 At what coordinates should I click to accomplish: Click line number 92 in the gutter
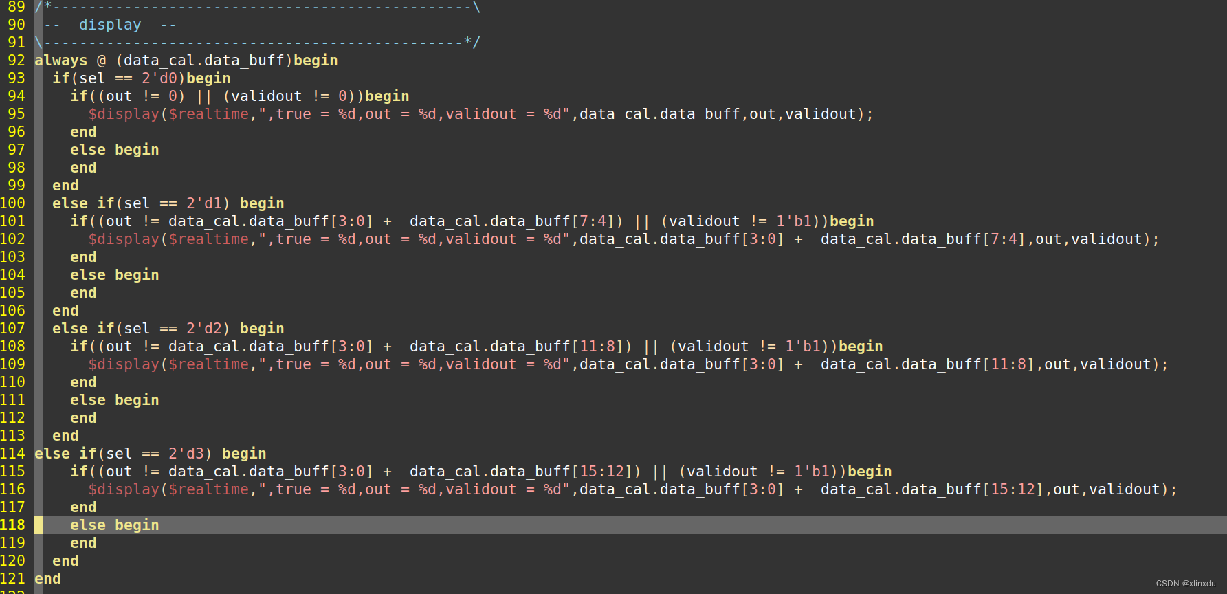16,60
